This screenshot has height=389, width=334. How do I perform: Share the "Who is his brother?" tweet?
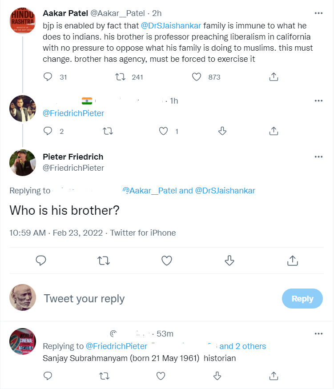(x=293, y=261)
